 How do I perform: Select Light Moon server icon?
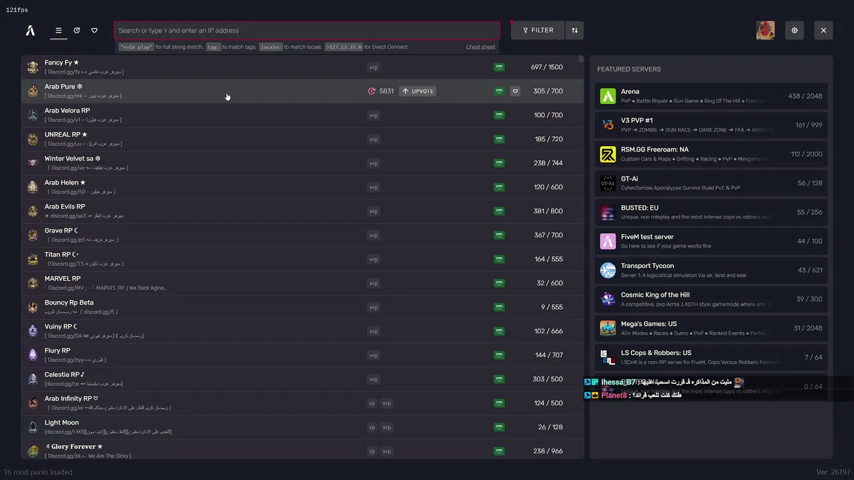(33, 427)
